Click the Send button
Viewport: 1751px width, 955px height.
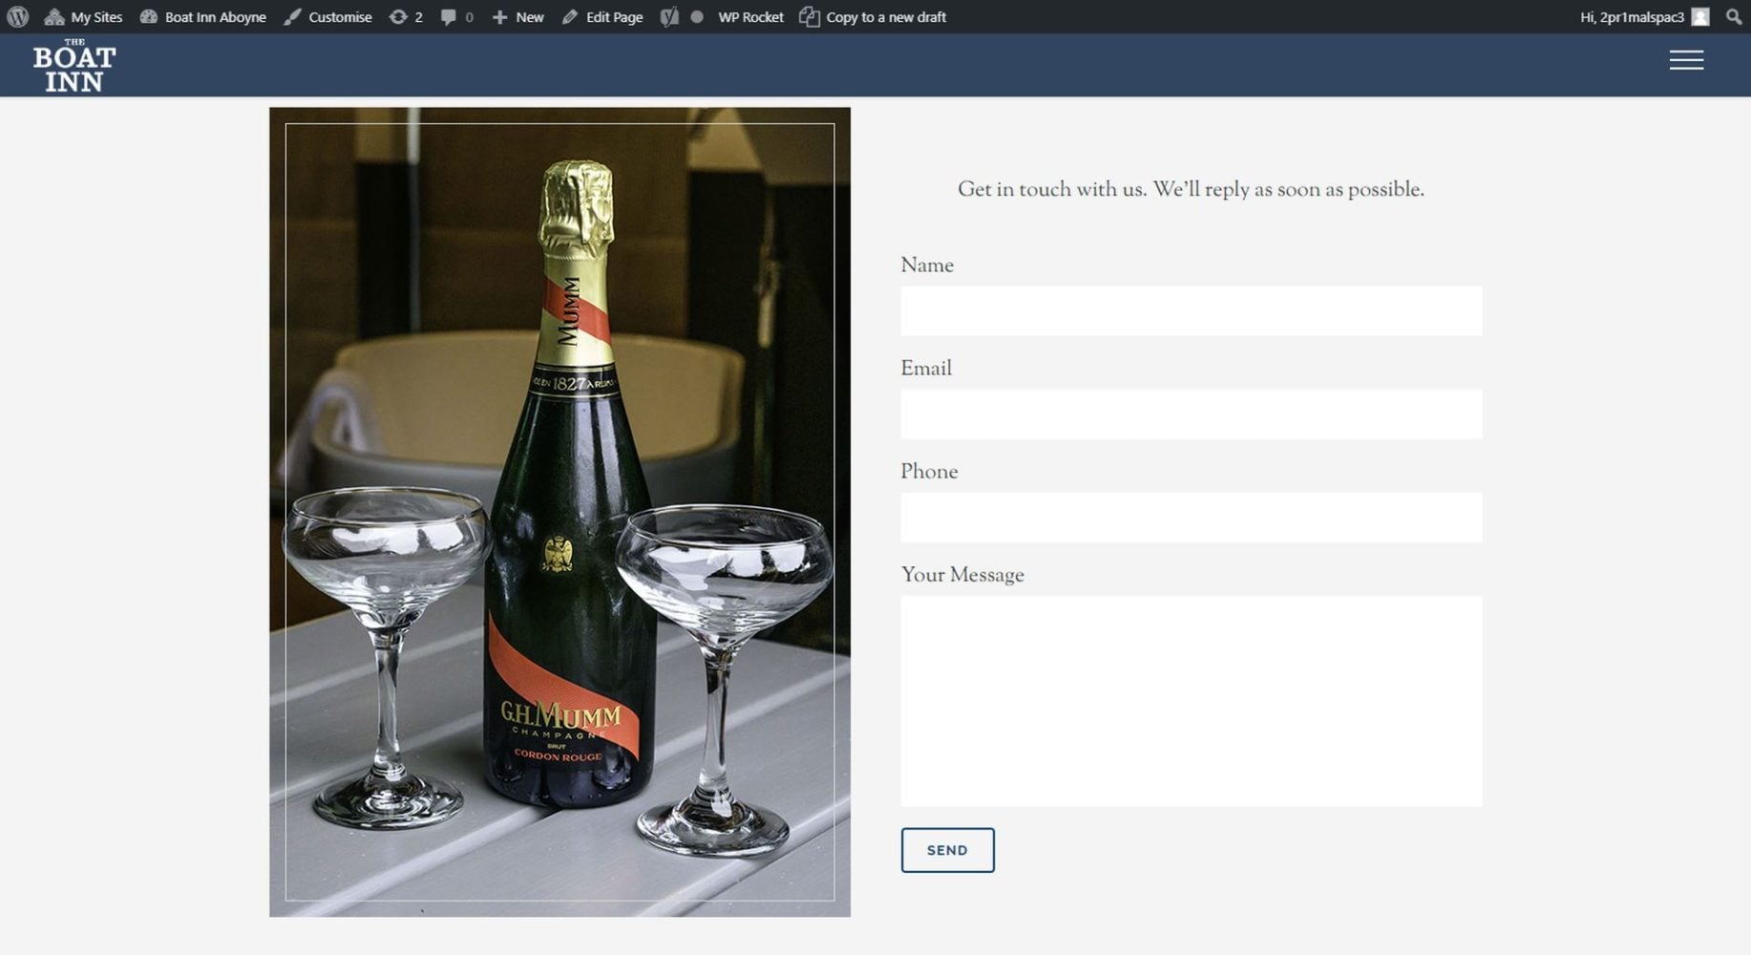947,850
